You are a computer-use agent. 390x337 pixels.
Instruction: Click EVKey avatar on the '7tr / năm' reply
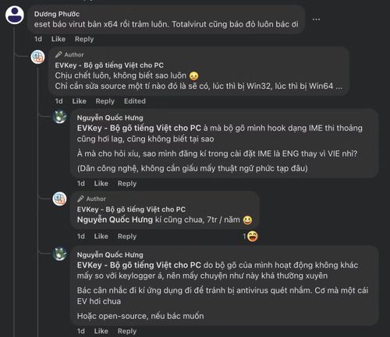[59, 199]
